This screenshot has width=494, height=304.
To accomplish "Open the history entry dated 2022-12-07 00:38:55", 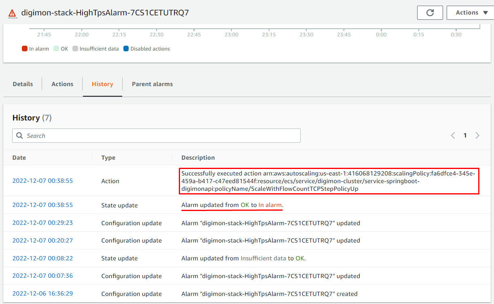I will (42, 181).
